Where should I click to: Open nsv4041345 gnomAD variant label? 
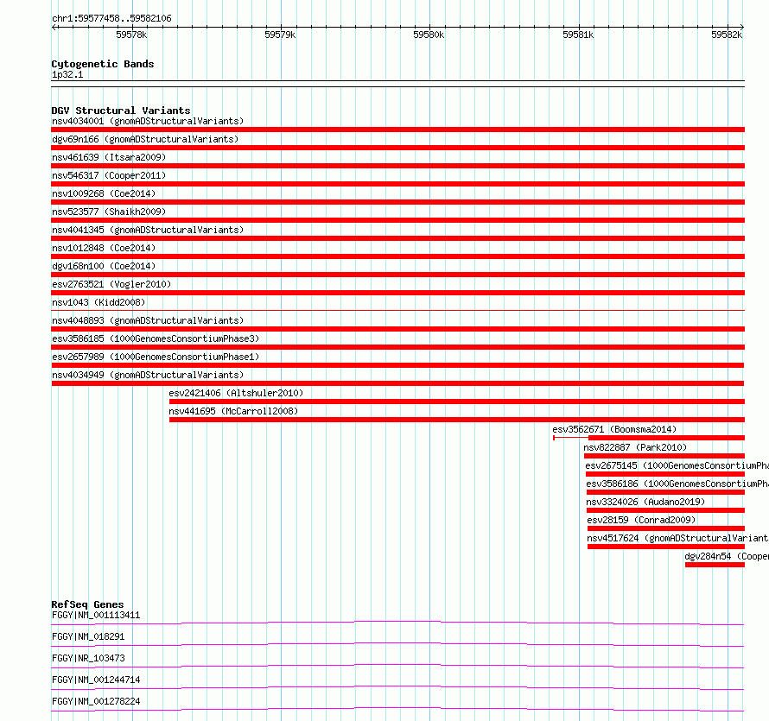tap(148, 230)
